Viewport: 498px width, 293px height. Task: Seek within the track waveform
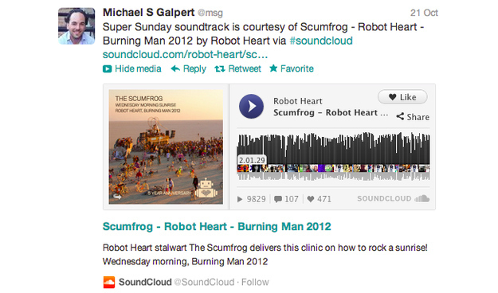(333, 157)
